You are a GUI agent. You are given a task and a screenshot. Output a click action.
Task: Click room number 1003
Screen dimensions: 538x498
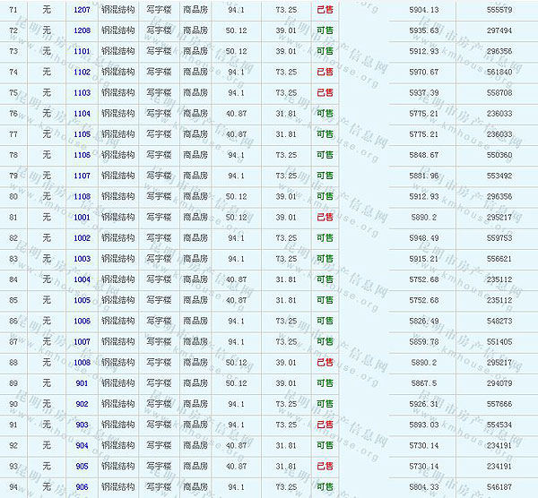(x=82, y=259)
